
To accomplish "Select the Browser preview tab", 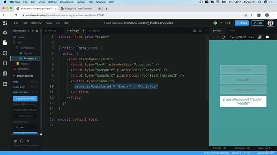I will (x=217, y=31).
